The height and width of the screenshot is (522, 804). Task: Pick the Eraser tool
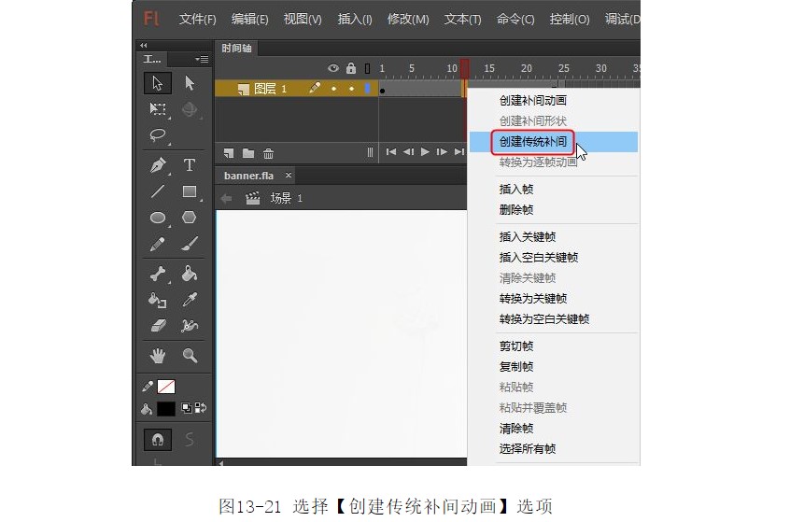coord(158,326)
